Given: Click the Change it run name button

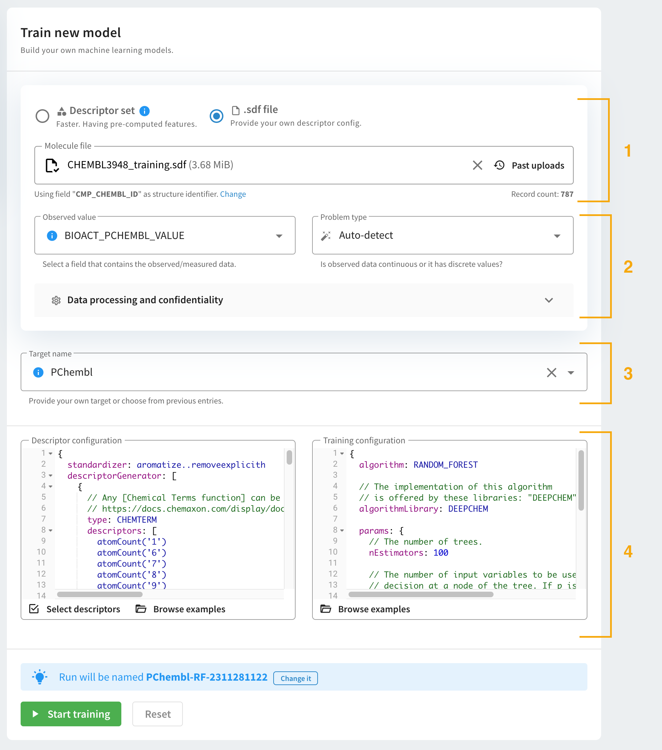Looking at the screenshot, I should pyautogui.click(x=295, y=679).
